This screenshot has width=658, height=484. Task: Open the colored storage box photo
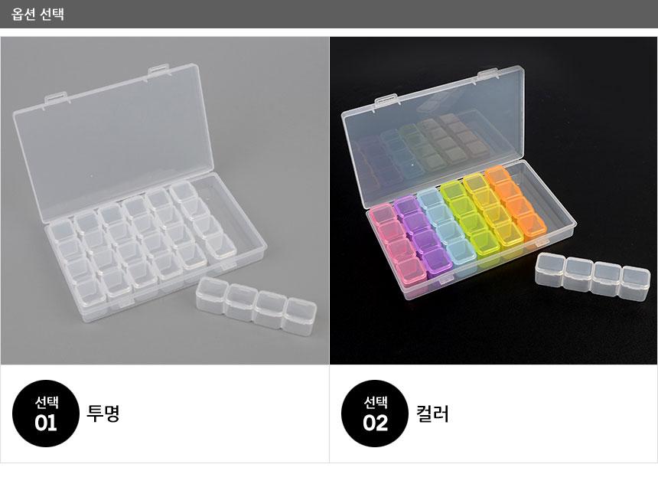[493, 201]
